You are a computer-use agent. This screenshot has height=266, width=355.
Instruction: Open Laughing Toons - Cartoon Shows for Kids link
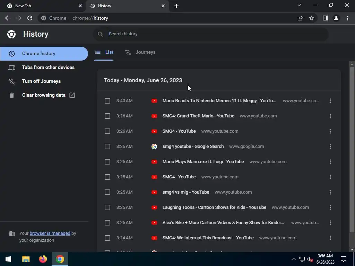[214, 207]
